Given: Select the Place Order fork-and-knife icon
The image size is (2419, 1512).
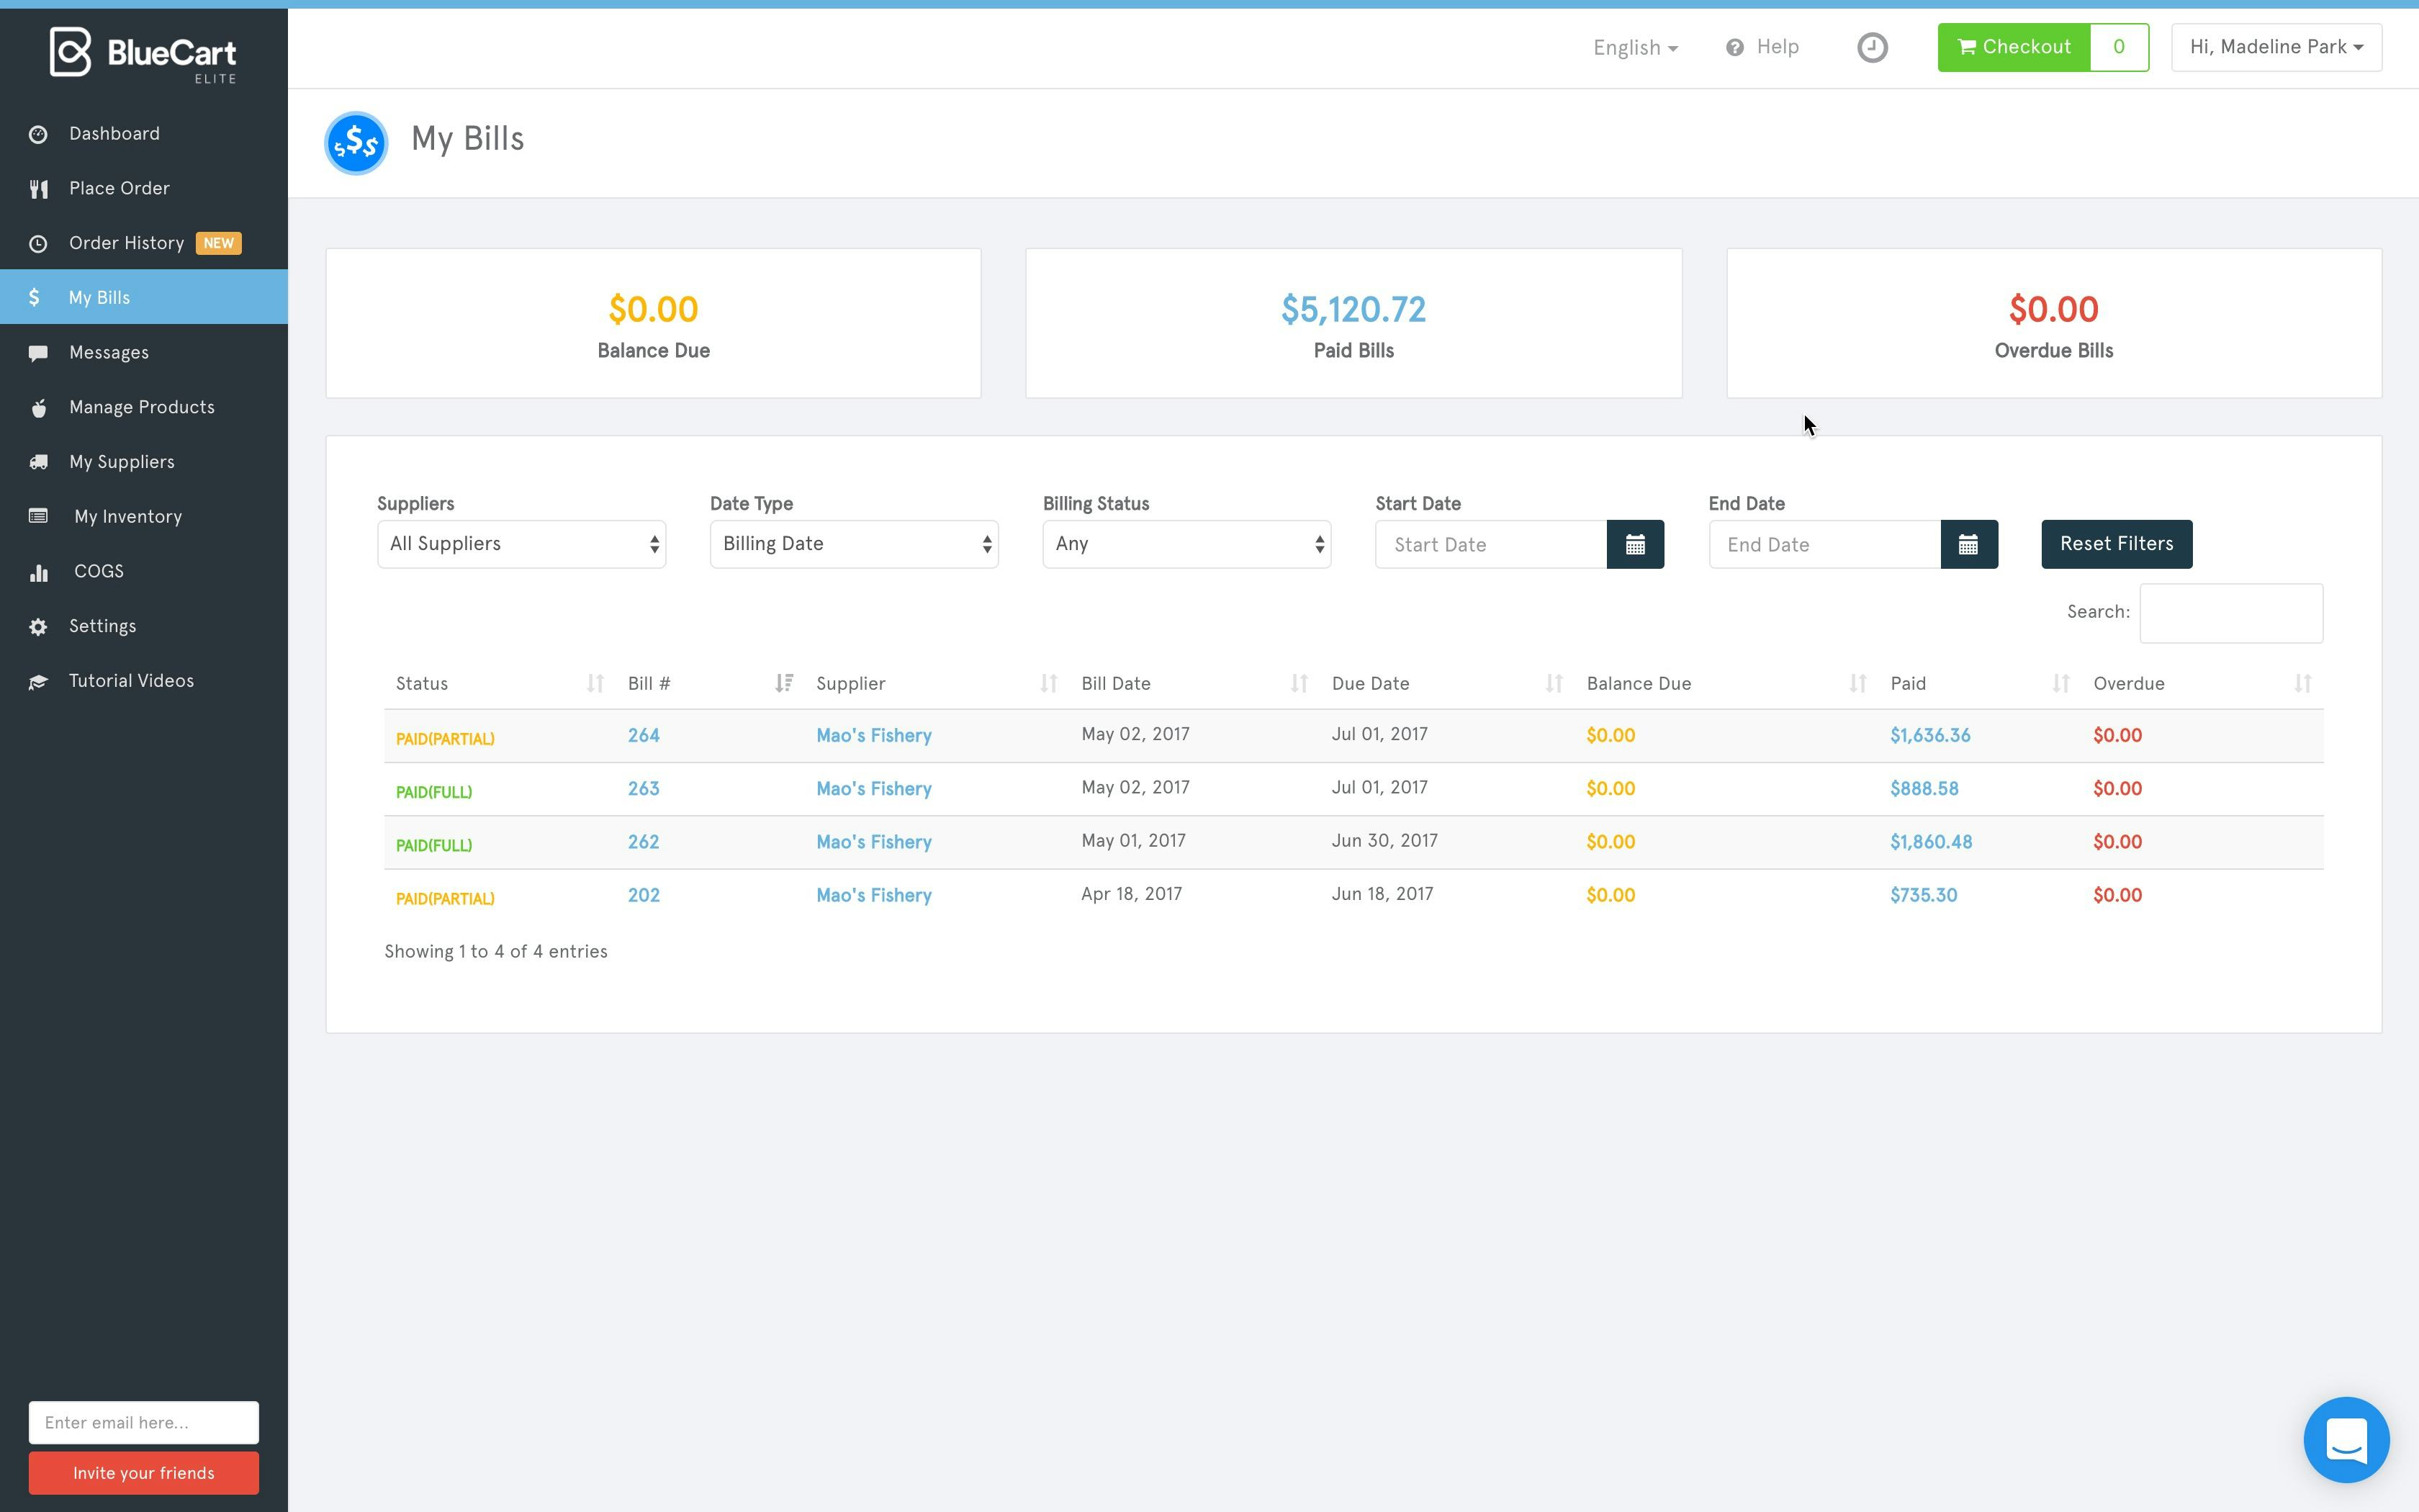Looking at the screenshot, I should click(38, 188).
